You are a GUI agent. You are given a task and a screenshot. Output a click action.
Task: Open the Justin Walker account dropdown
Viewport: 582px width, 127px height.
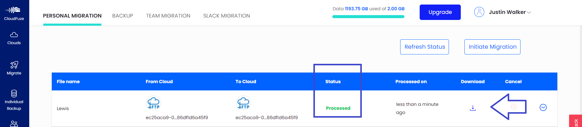(x=510, y=12)
